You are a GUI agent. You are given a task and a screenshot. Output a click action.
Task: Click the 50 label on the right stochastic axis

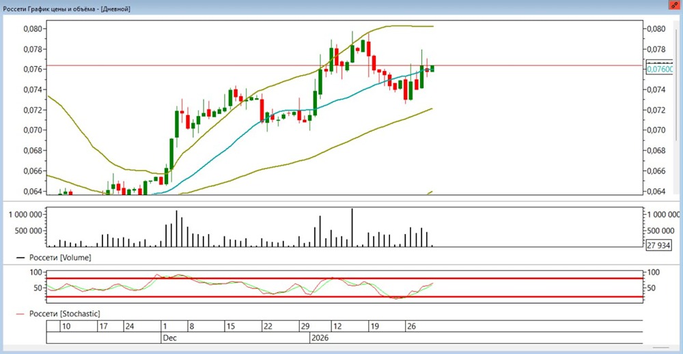(x=652, y=288)
